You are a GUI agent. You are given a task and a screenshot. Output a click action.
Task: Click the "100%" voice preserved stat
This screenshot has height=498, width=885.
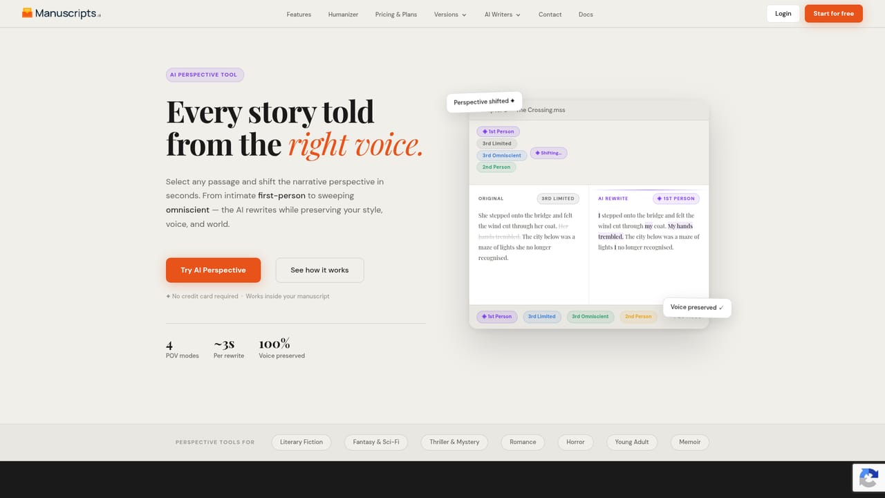click(274, 344)
